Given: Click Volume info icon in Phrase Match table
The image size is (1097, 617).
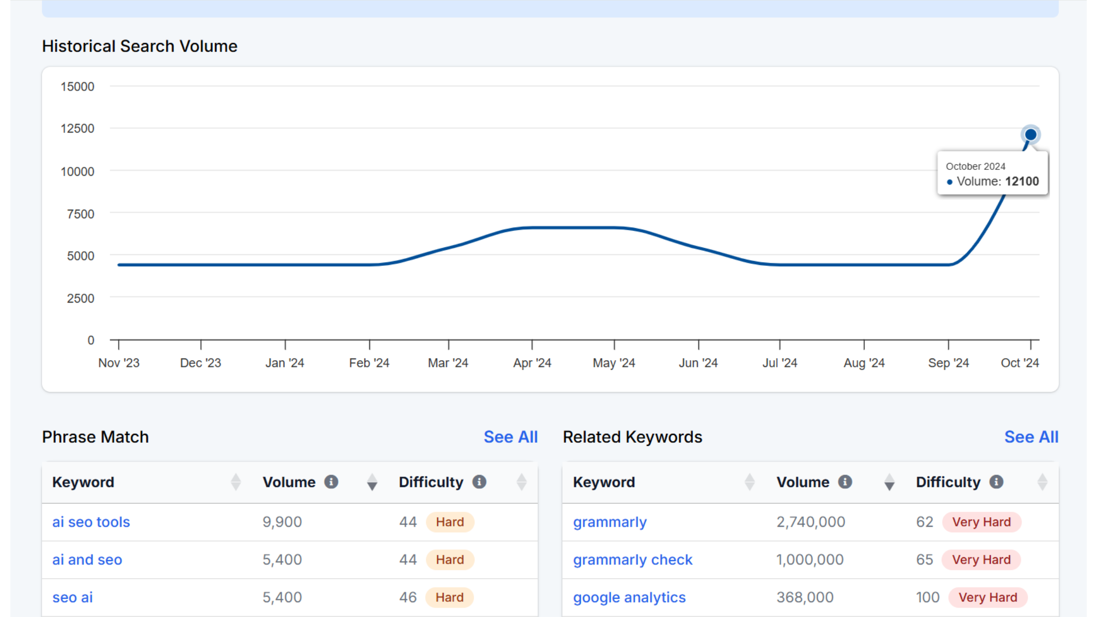Looking at the screenshot, I should click(331, 482).
